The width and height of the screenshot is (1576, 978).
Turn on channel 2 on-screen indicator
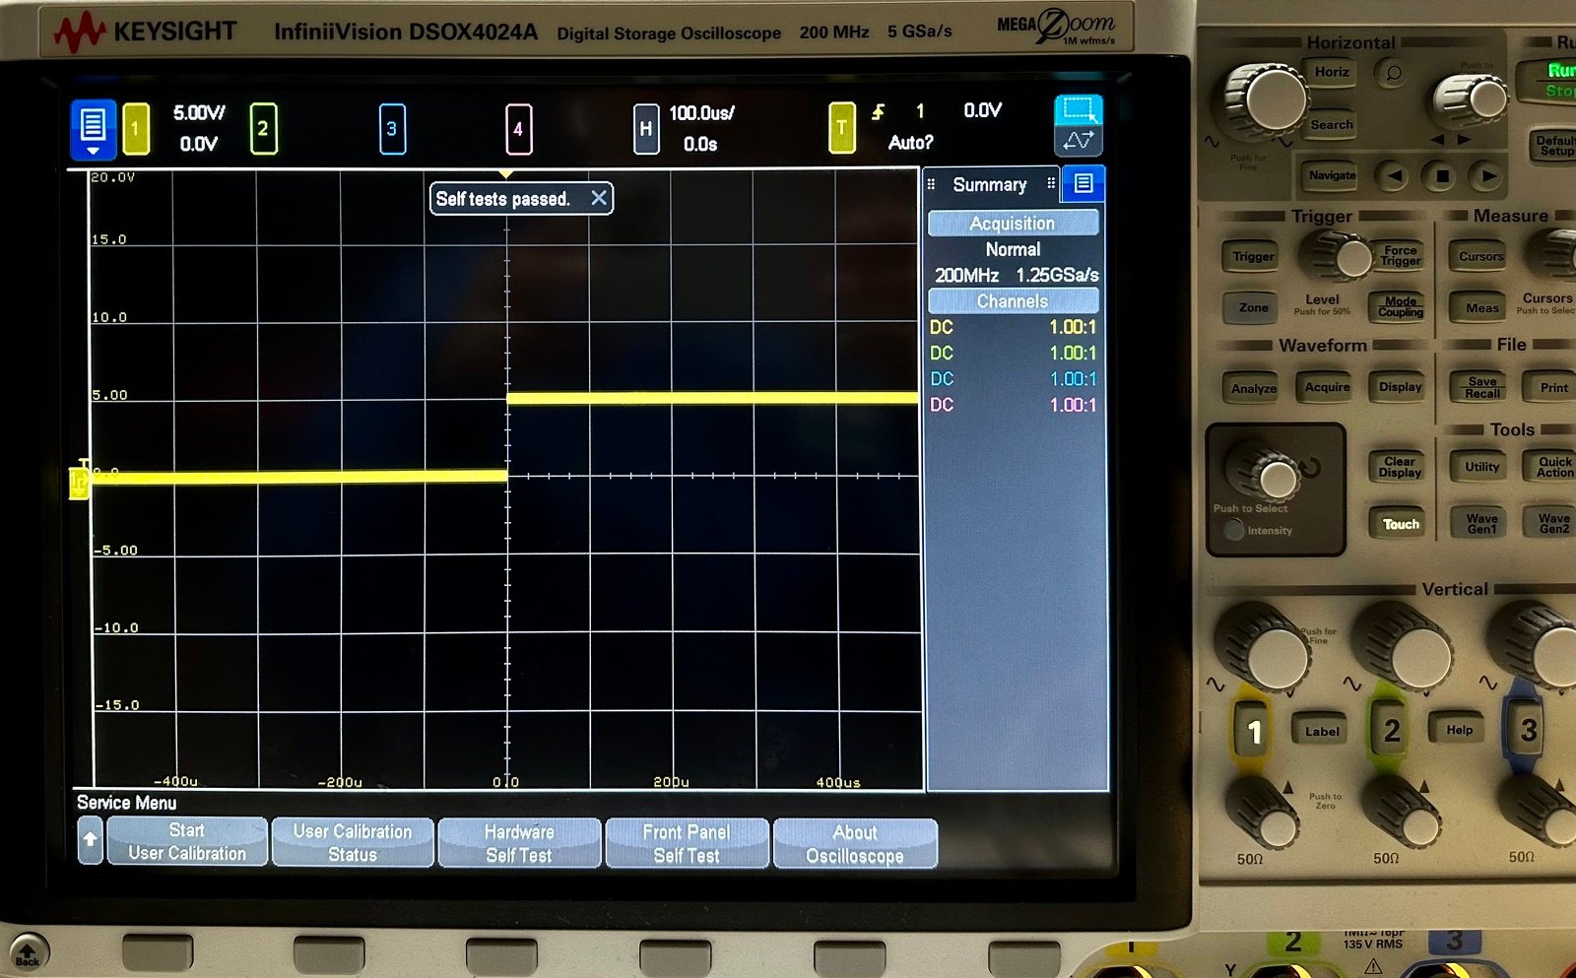click(x=263, y=129)
